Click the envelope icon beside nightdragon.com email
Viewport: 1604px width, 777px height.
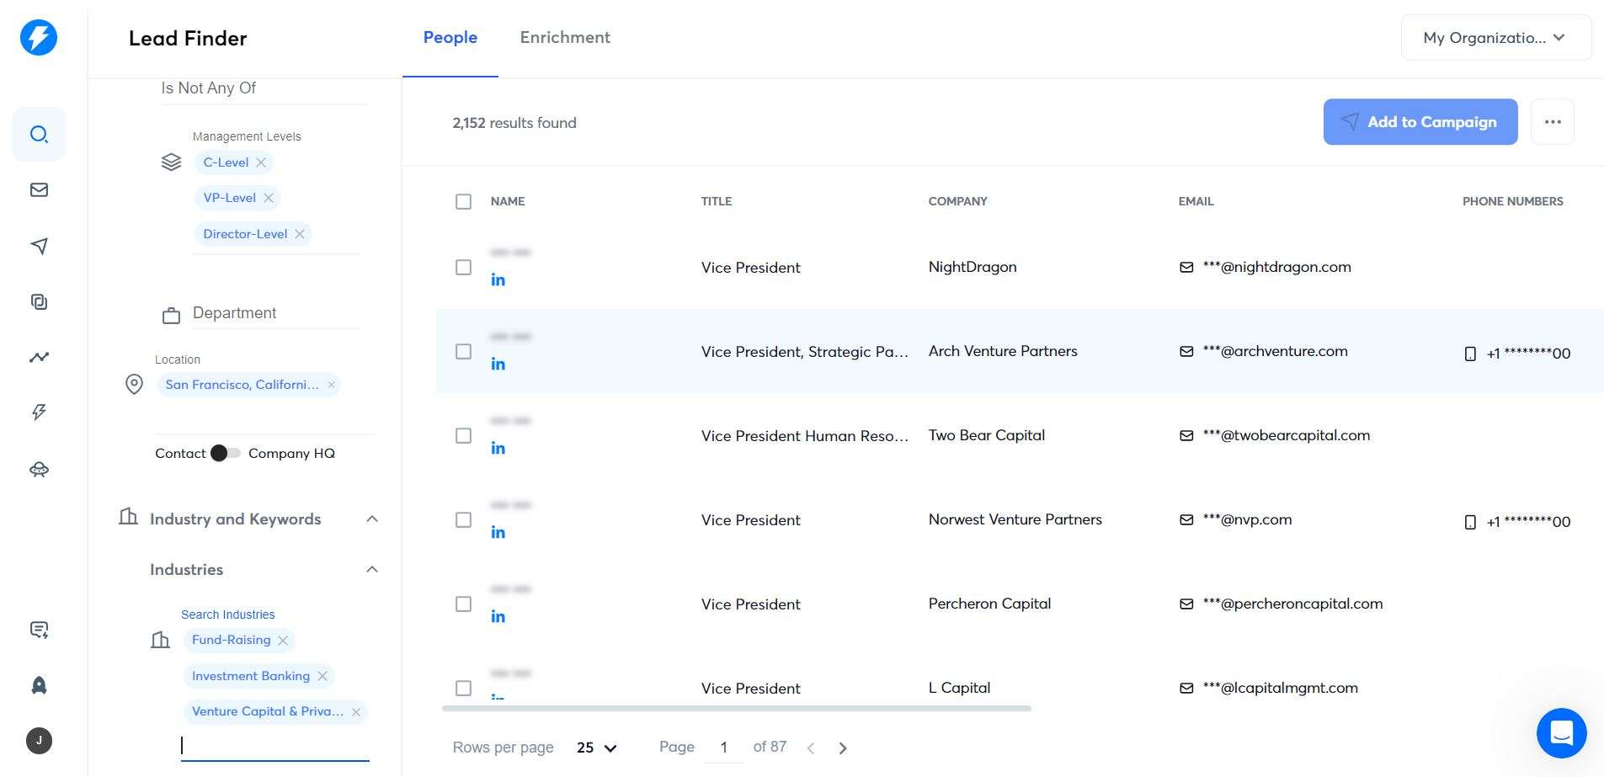[1186, 268]
